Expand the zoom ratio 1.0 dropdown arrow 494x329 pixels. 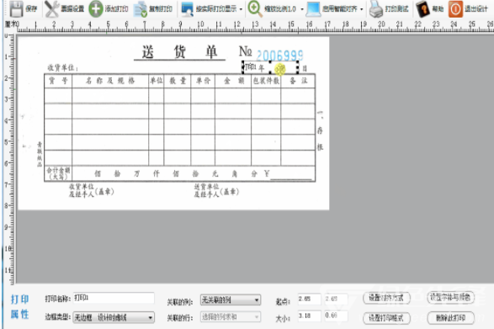[302, 9]
